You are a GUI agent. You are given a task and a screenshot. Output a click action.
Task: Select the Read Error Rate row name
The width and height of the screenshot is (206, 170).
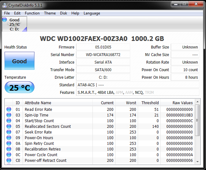[38, 109]
